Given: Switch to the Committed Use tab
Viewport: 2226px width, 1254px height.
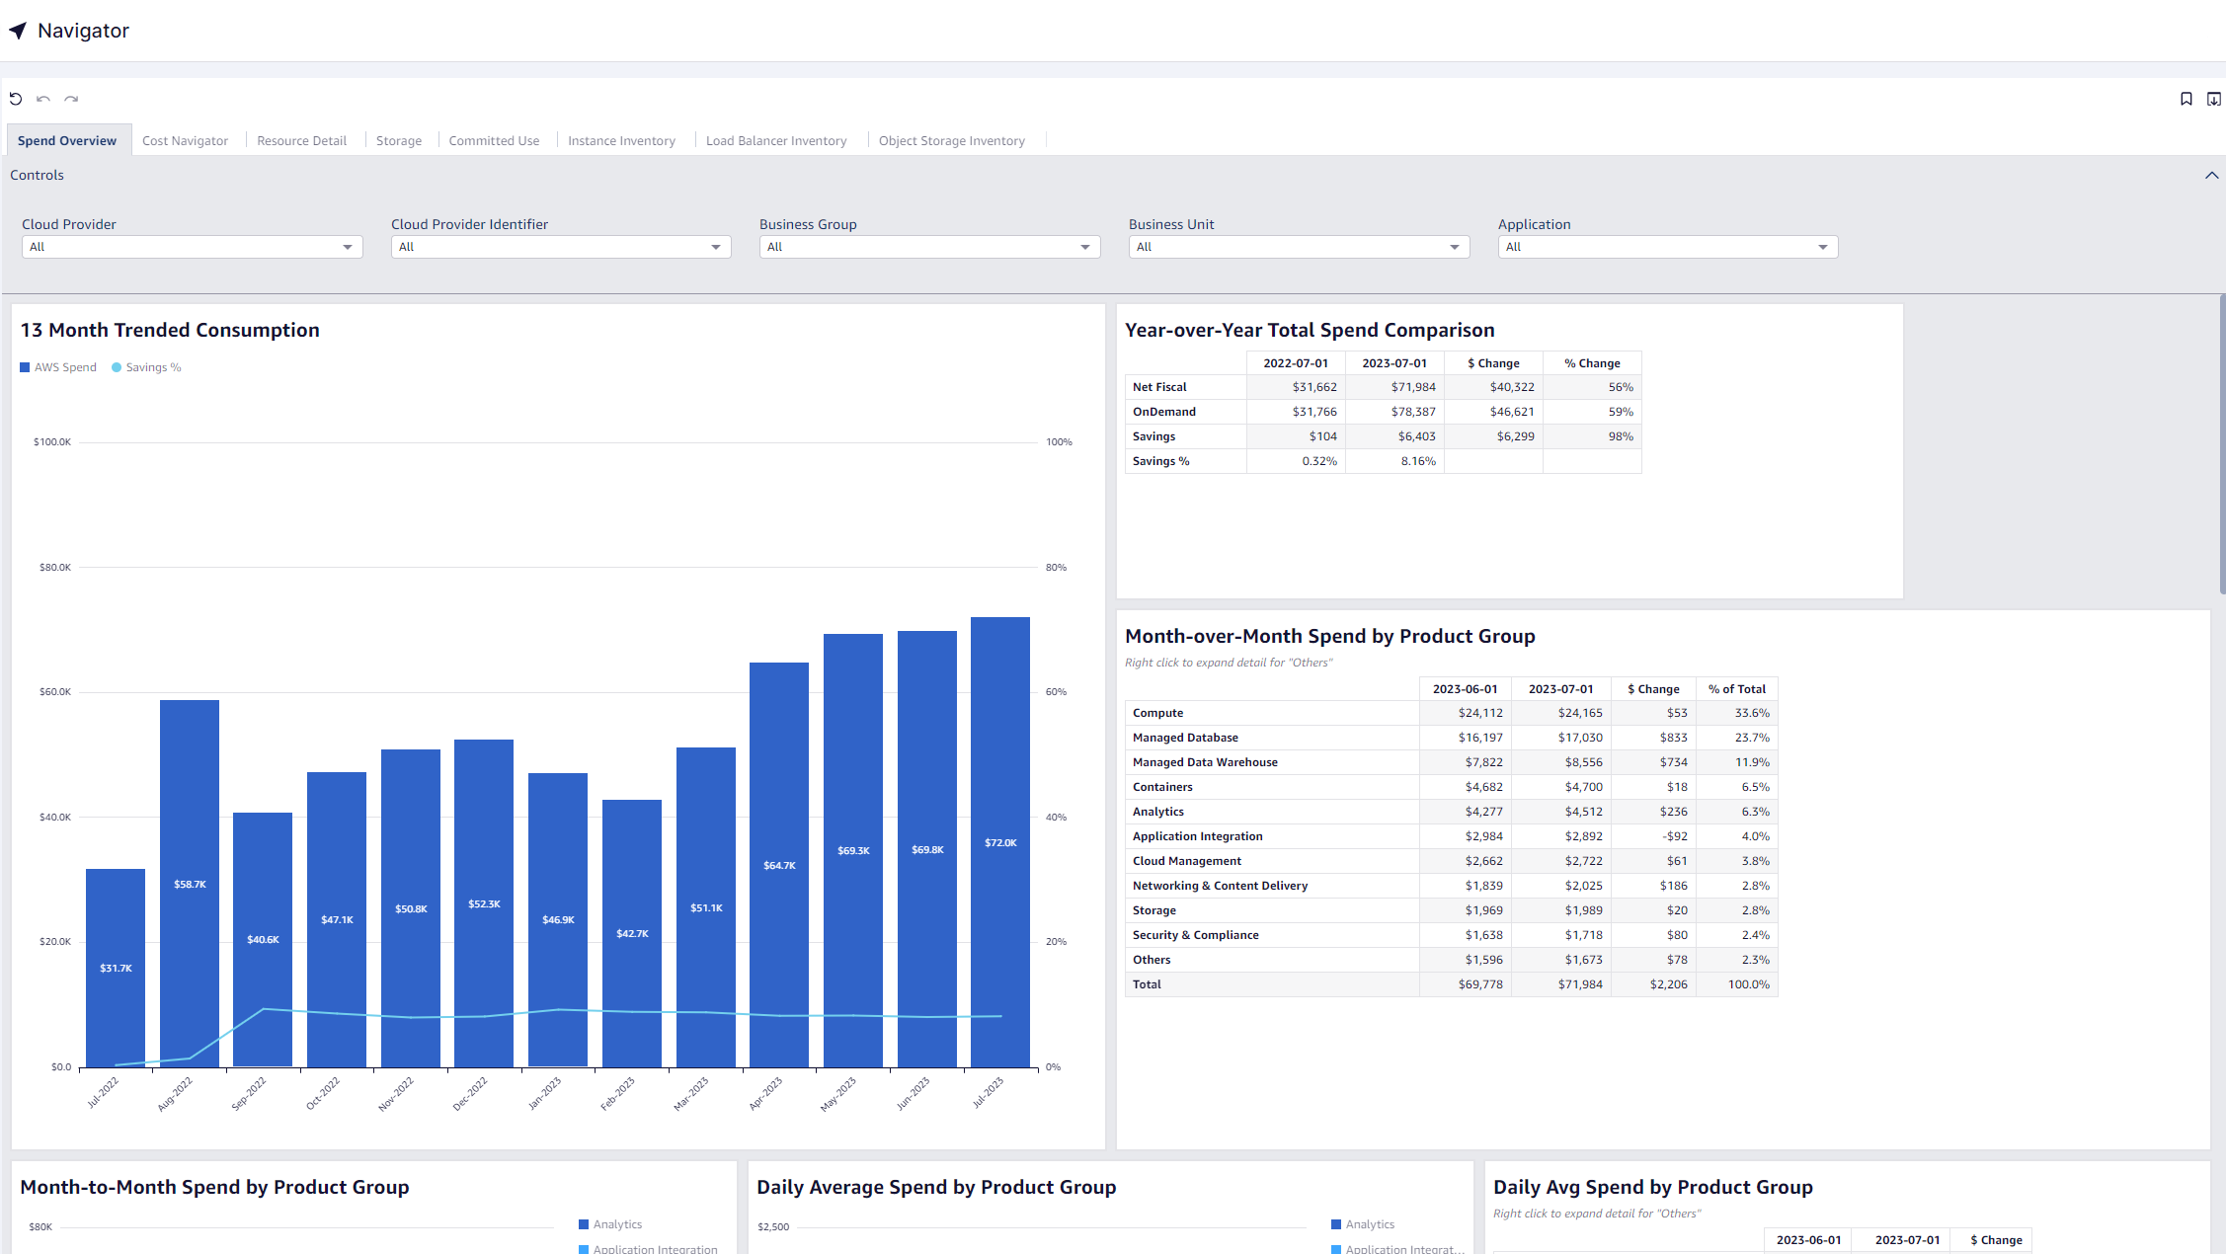Looking at the screenshot, I should [494, 140].
